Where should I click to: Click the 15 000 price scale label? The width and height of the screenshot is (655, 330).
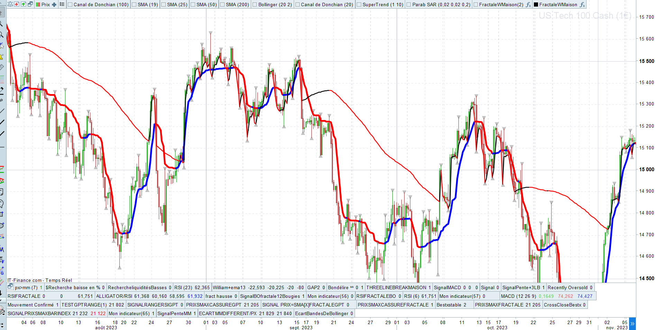pyautogui.click(x=646, y=169)
